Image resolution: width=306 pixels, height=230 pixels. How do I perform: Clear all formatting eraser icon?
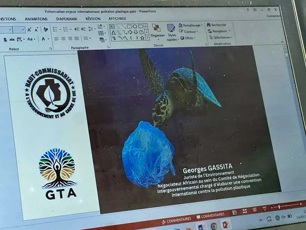(46, 30)
